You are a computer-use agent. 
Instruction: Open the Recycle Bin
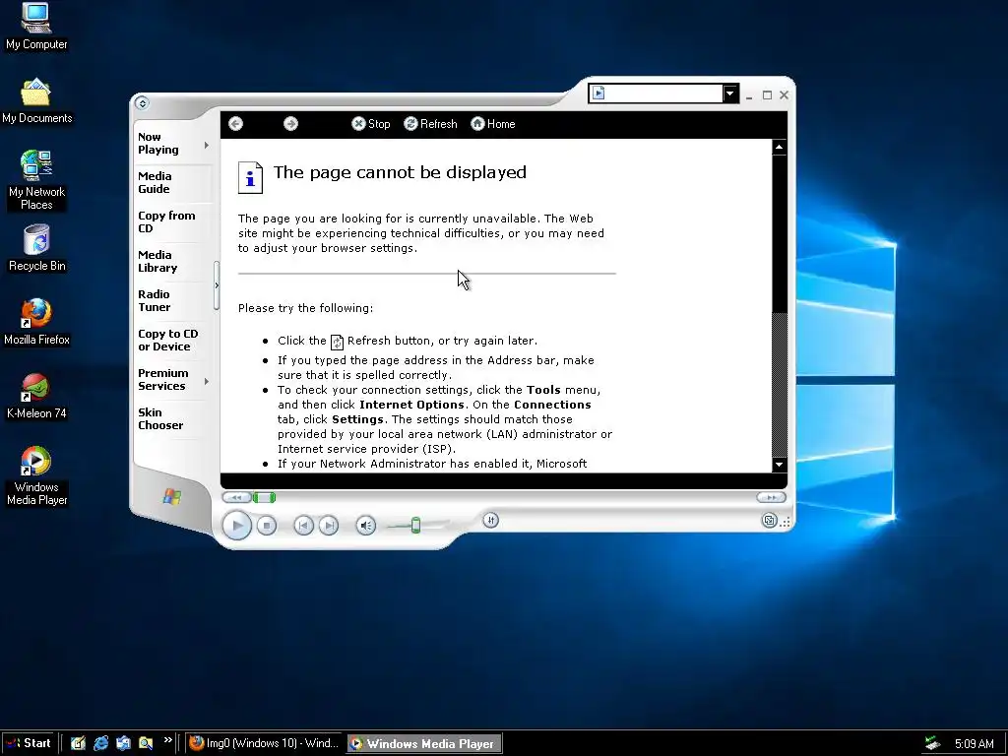pos(36,248)
